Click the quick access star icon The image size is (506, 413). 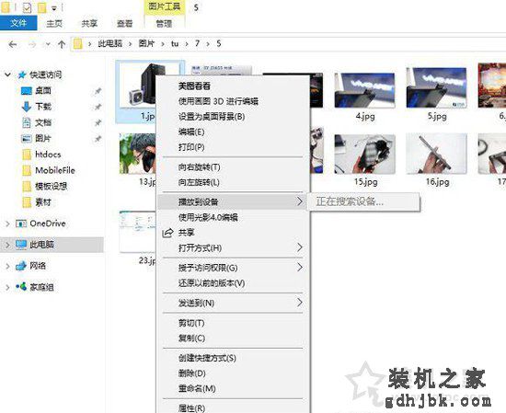pyautogui.click(x=22, y=75)
